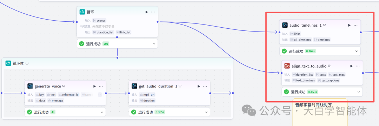This screenshot has height=126, width=379.
Task: Open more options menu on 循环 node
Action: (x=153, y=12)
